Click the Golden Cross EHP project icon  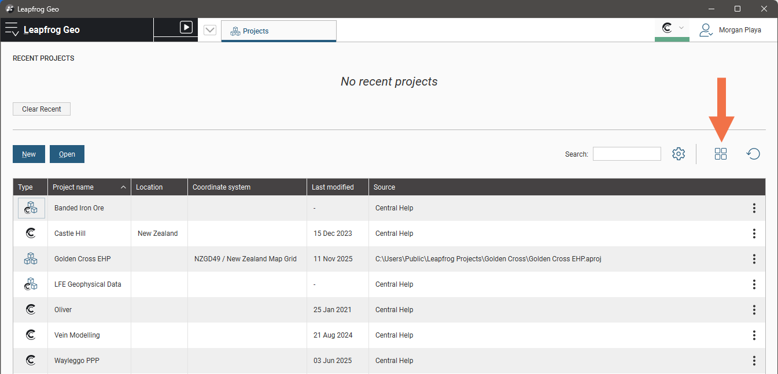pos(31,259)
